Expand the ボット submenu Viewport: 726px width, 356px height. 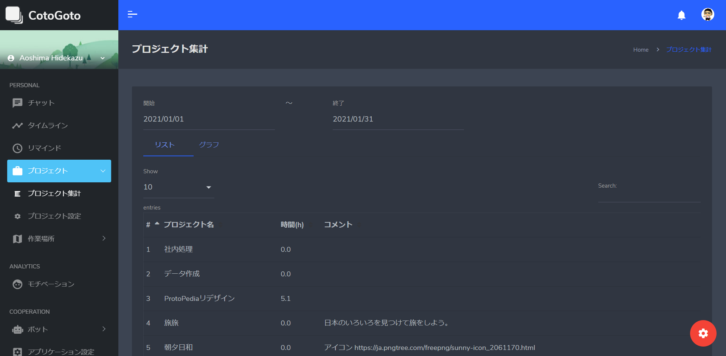click(x=59, y=329)
